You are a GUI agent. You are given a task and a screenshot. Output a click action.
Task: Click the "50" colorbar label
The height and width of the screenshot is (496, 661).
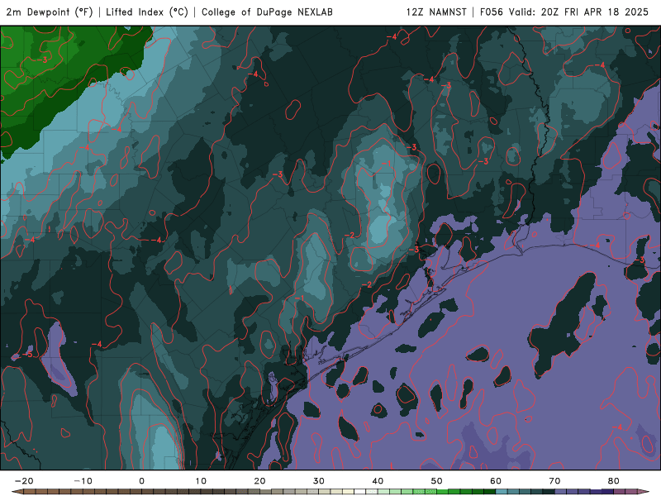click(437, 481)
